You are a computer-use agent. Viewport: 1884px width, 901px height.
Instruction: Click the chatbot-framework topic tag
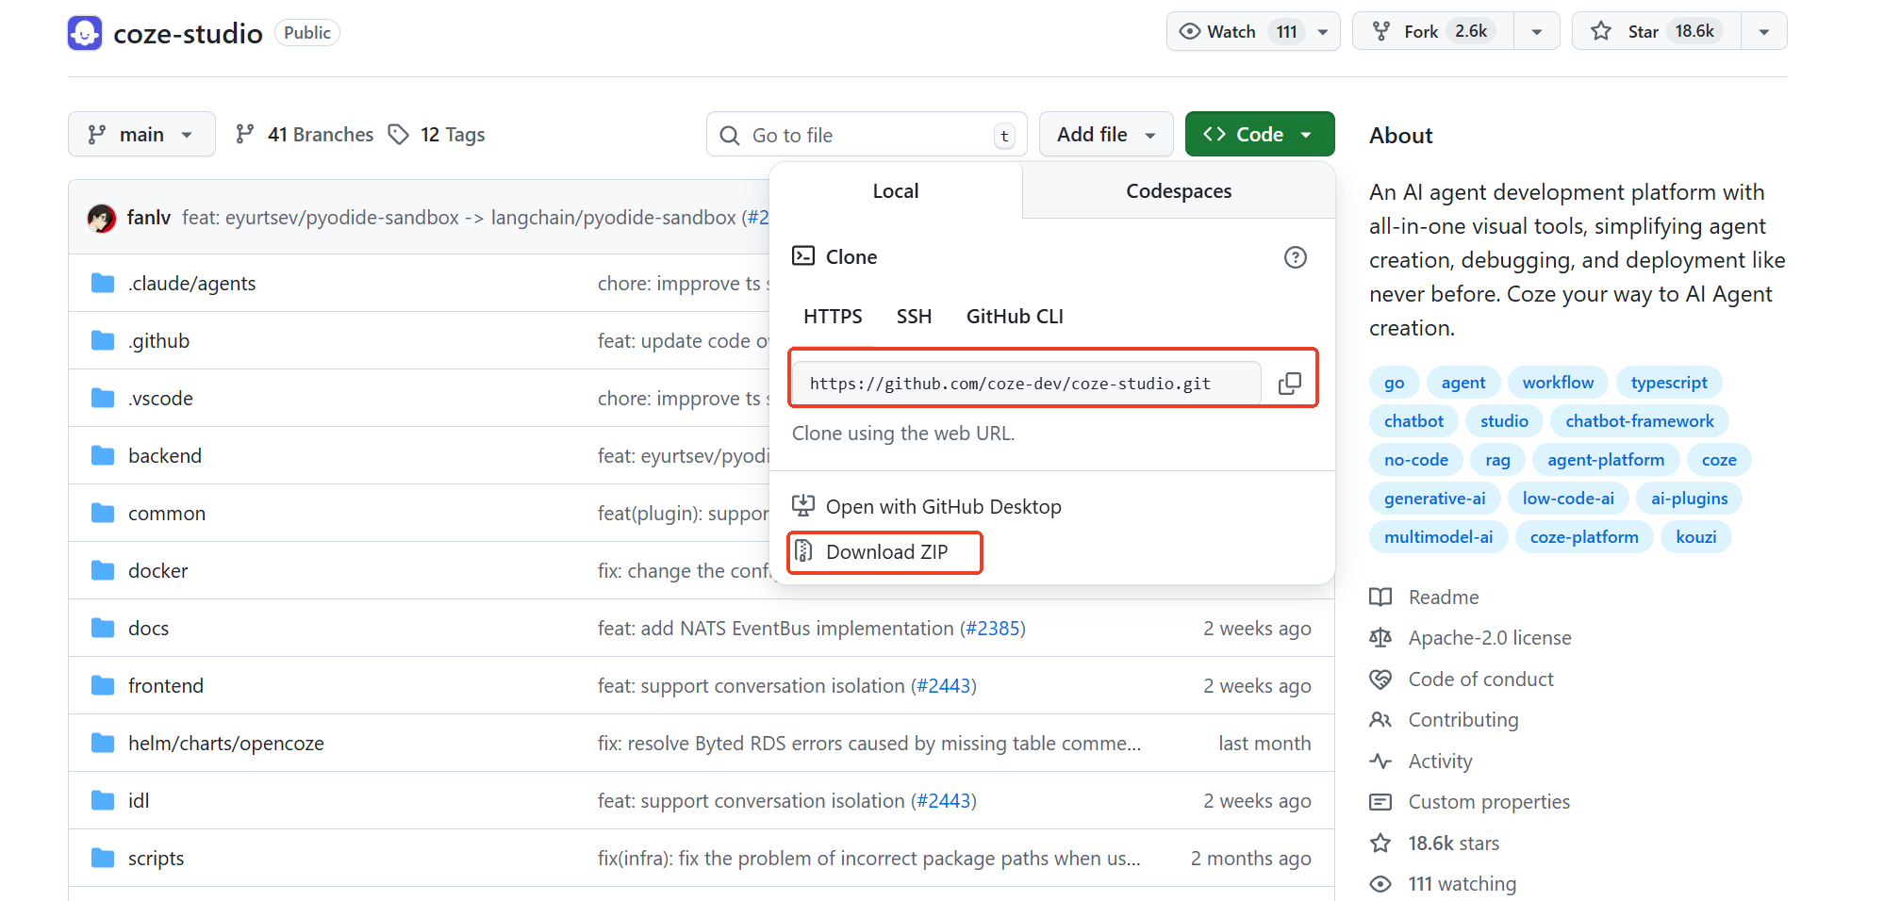(1640, 421)
